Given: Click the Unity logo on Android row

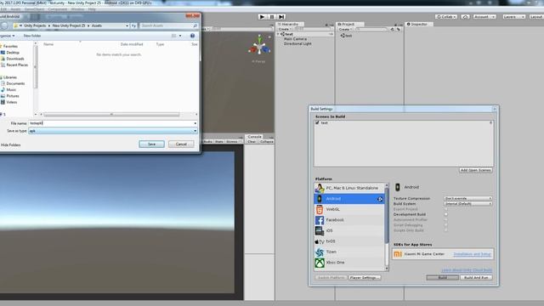Looking at the screenshot, I should tap(380, 199).
